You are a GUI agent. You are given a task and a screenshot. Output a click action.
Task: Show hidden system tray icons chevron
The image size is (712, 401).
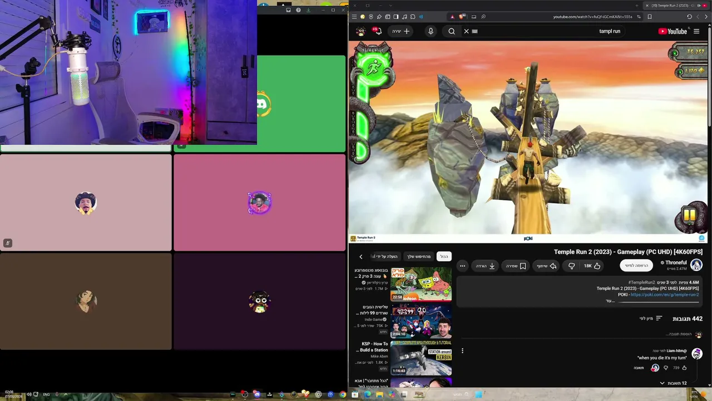(66, 394)
